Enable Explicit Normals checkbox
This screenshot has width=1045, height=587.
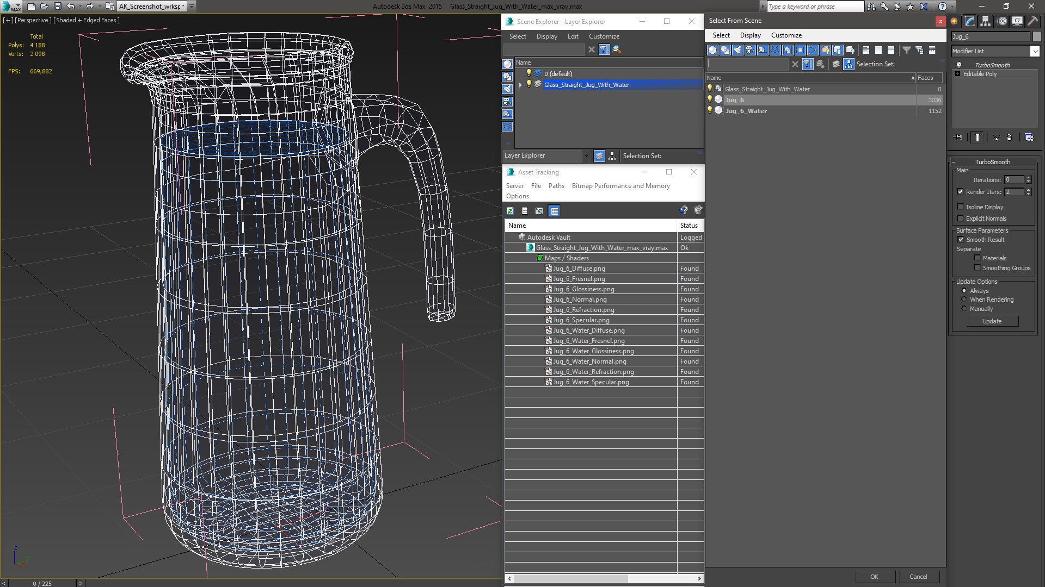[960, 218]
